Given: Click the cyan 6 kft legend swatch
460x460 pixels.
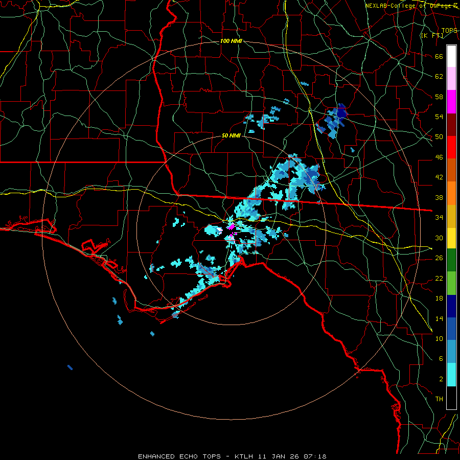Looking at the screenshot, I should (x=451, y=375).
